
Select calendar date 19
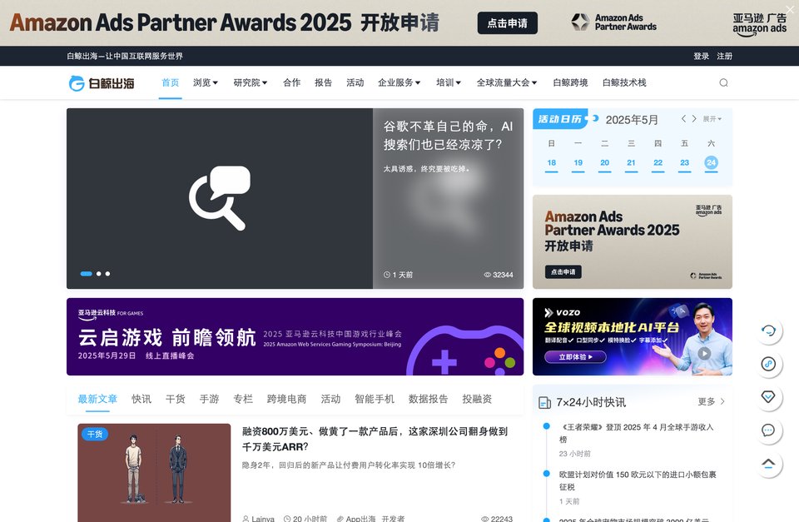[578, 162]
